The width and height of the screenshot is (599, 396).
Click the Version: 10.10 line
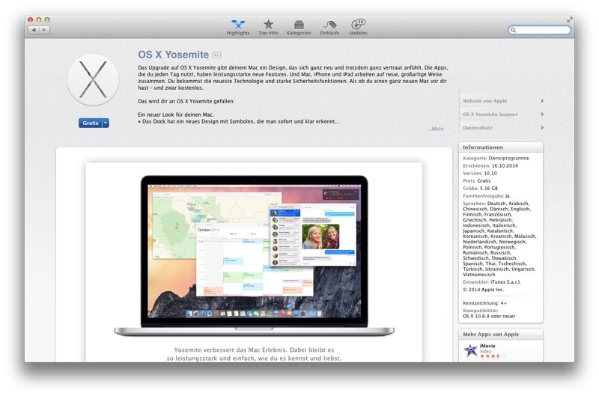click(480, 174)
